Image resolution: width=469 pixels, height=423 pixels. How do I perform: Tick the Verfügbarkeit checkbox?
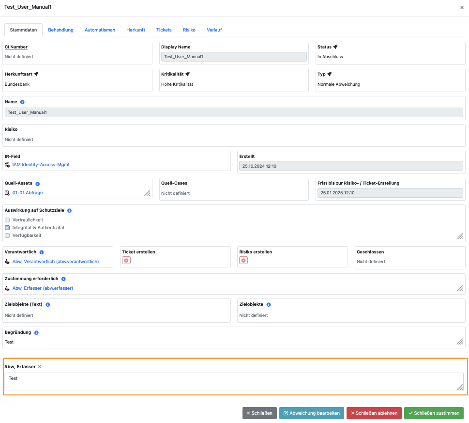click(x=7, y=235)
